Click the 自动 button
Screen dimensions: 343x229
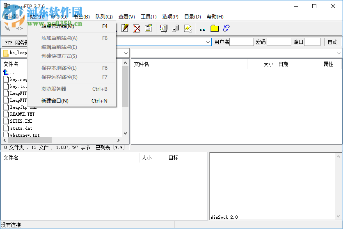pyautogui.click(x=332, y=42)
